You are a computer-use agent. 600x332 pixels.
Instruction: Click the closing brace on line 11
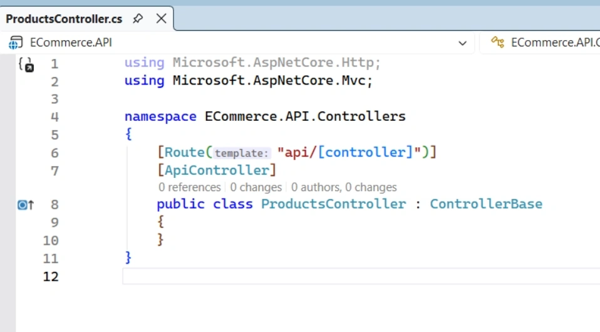(x=128, y=257)
